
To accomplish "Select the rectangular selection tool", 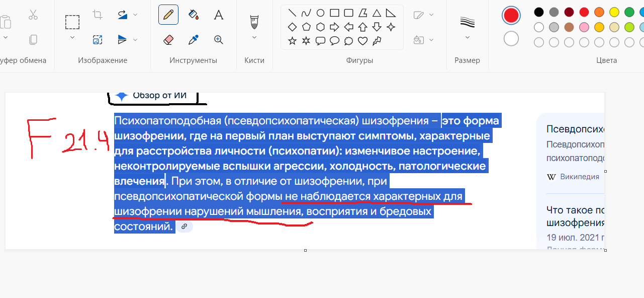I will (72, 22).
